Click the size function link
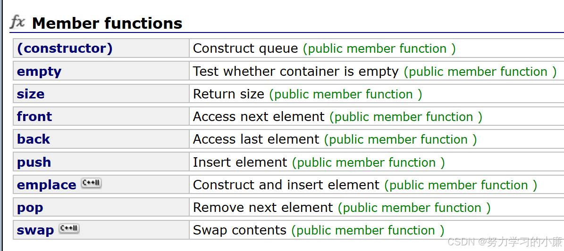 coord(31,94)
